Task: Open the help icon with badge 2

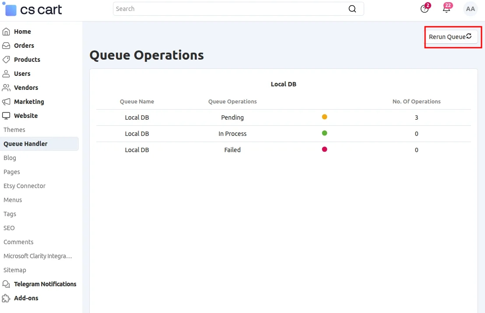Action: pyautogui.click(x=425, y=9)
